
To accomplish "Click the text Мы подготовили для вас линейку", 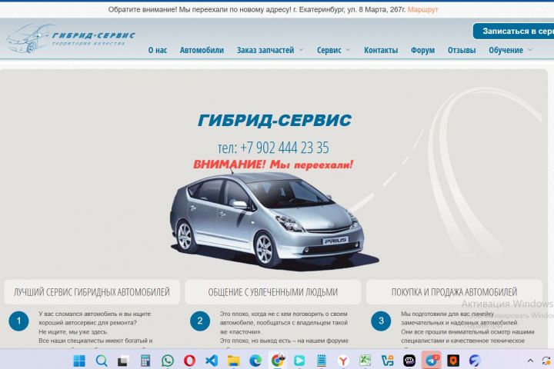I will 447,314.
